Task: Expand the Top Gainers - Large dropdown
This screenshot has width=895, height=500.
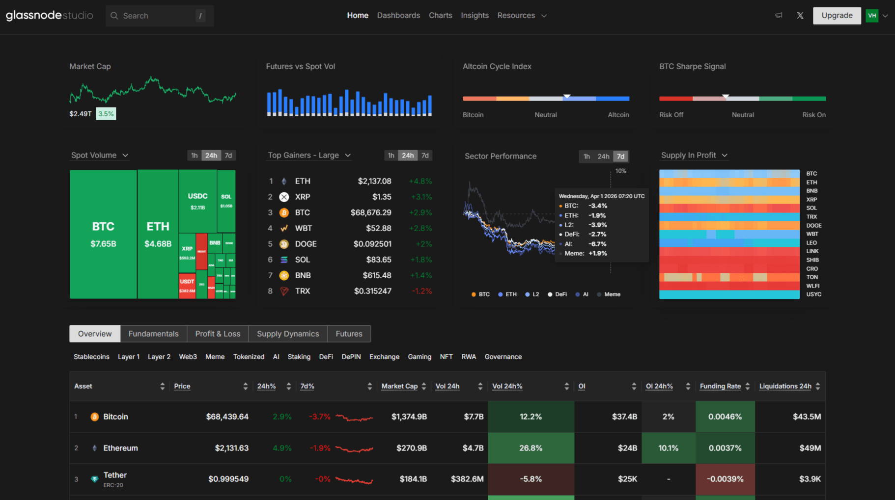Action: point(348,155)
